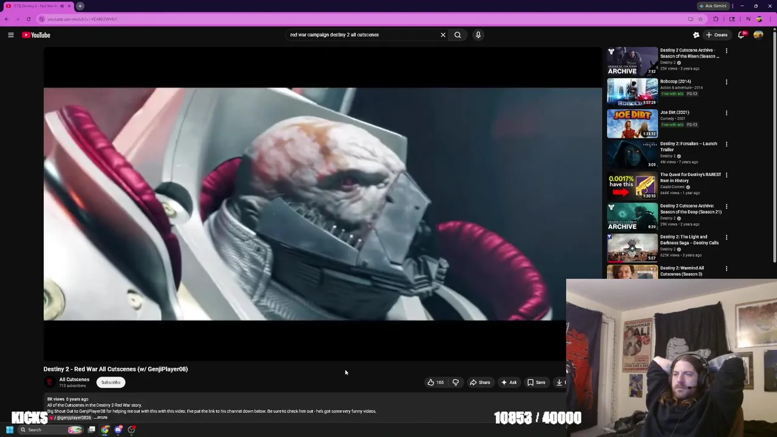The width and height of the screenshot is (777, 437).
Task: Open the browser extensions puzzle icon
Action: pos(716,19)
